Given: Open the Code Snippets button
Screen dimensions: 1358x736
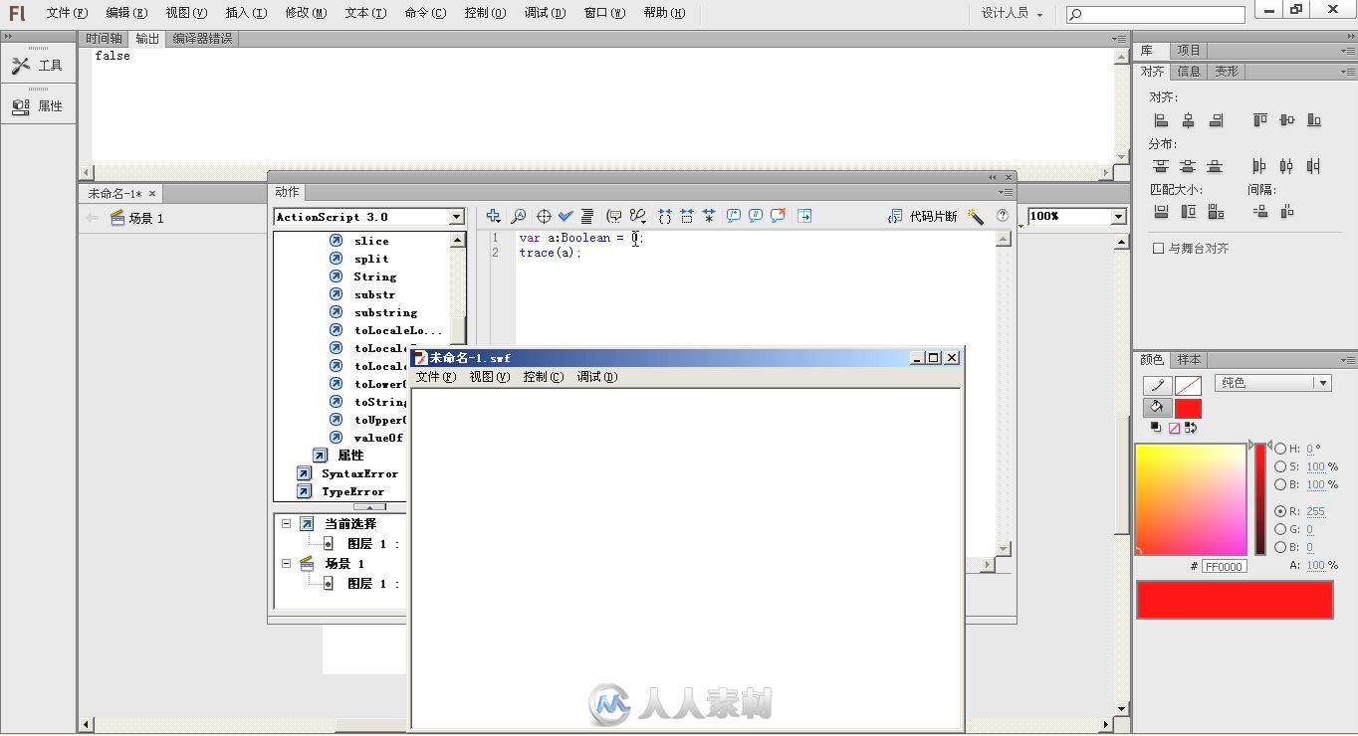Looking at the screenshot, I should (922, 216).
